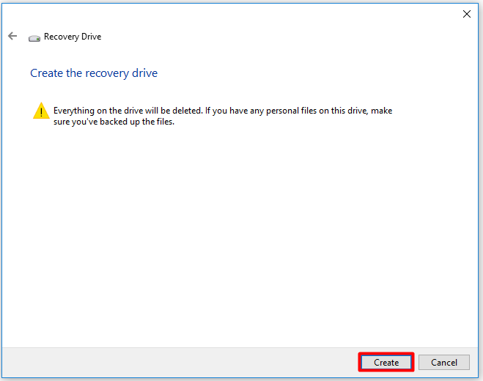Close the Recovery Drive window
Viewport: 483px width, 381px height.
[x=467, y=14]
